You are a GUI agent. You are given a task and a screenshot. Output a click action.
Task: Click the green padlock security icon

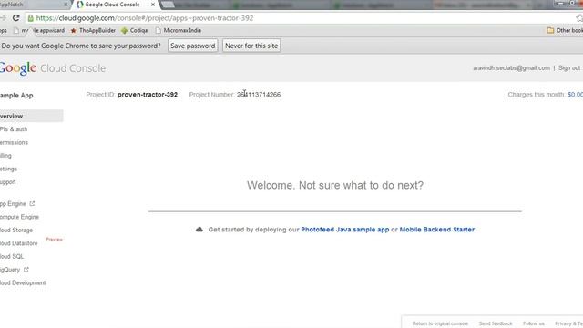coord(30,18)
